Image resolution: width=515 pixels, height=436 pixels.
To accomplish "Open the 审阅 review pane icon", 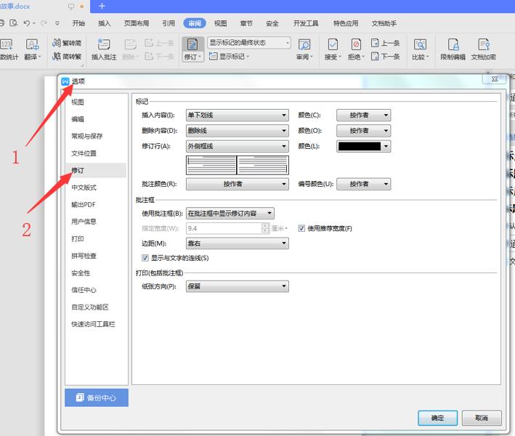I will click(304, 49).
